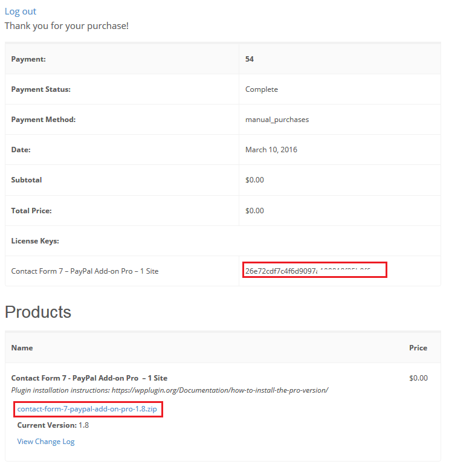Click 'Thank you for your purchase!' message

[66, 26]
